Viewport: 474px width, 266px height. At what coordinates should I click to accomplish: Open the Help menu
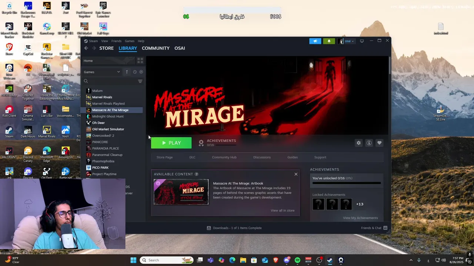[141, 41]
